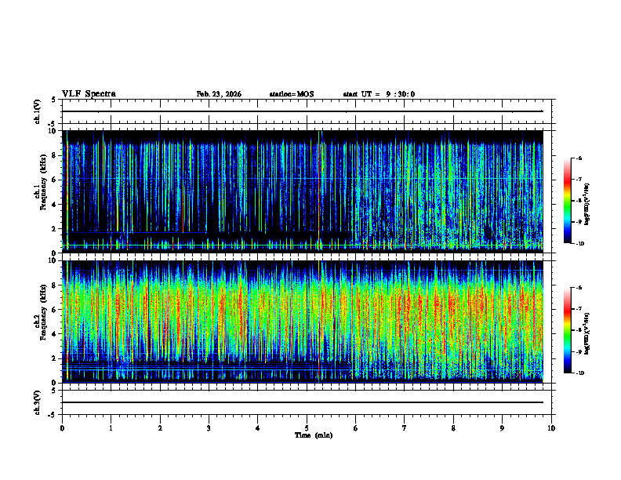Click the ch.1 color bar PSD unit label
Screen dimensions: 621x480
click(587, 205)
